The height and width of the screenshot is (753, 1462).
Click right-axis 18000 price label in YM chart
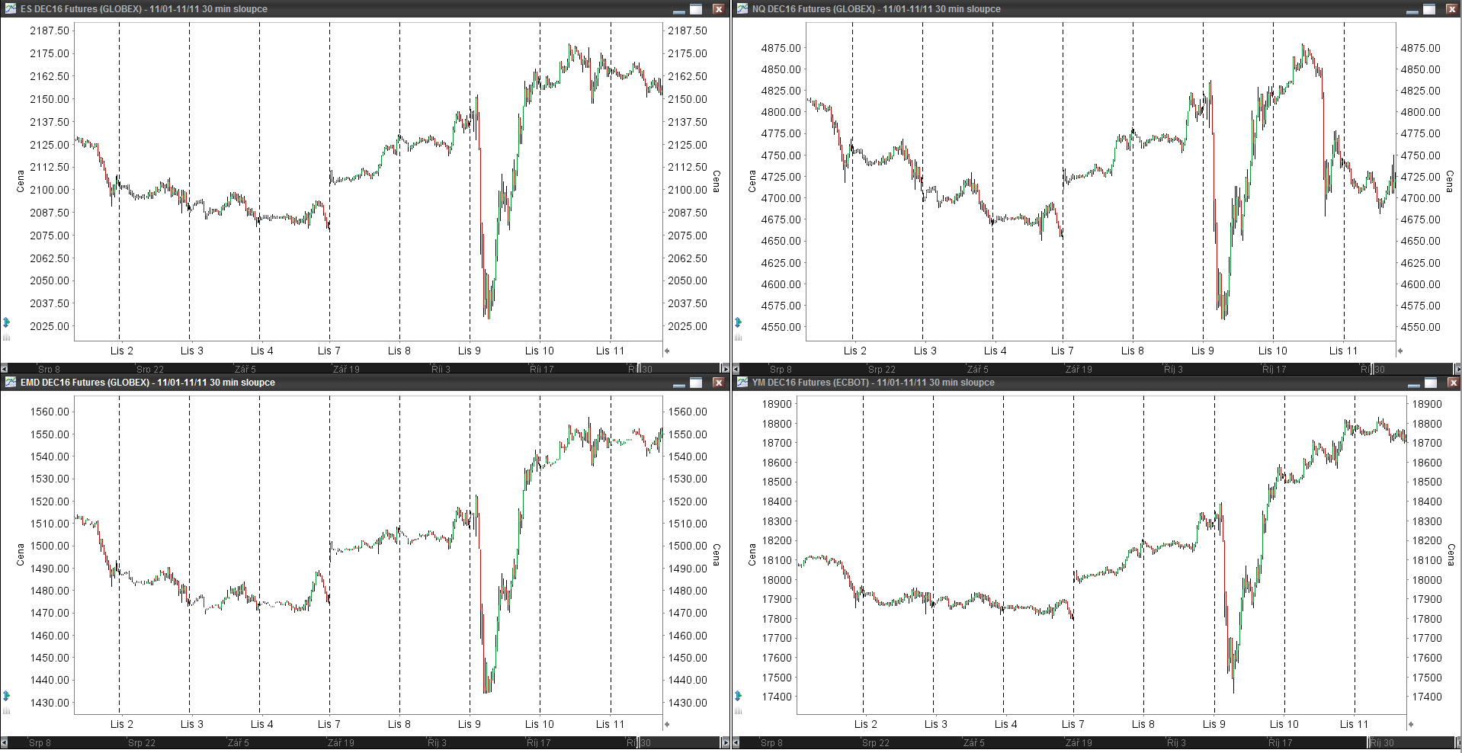1427,579
